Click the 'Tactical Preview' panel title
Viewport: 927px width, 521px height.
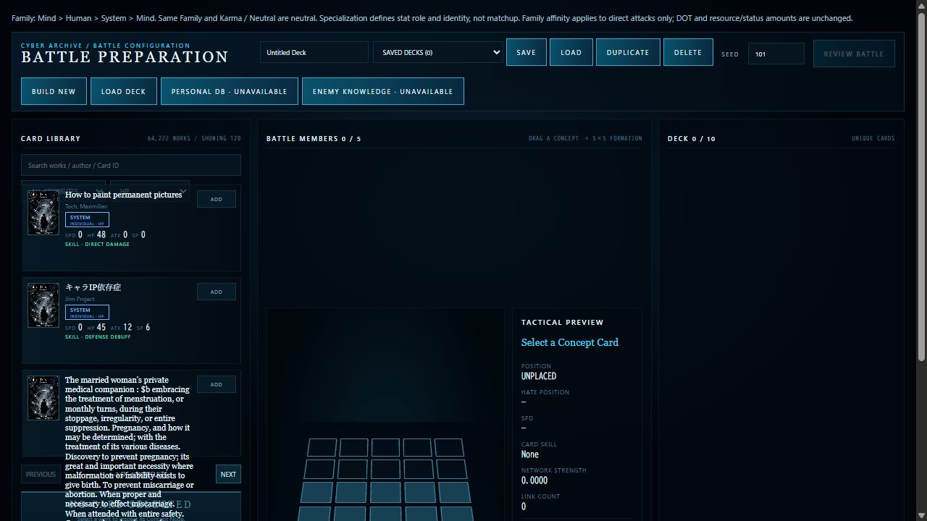coord(562,322)
